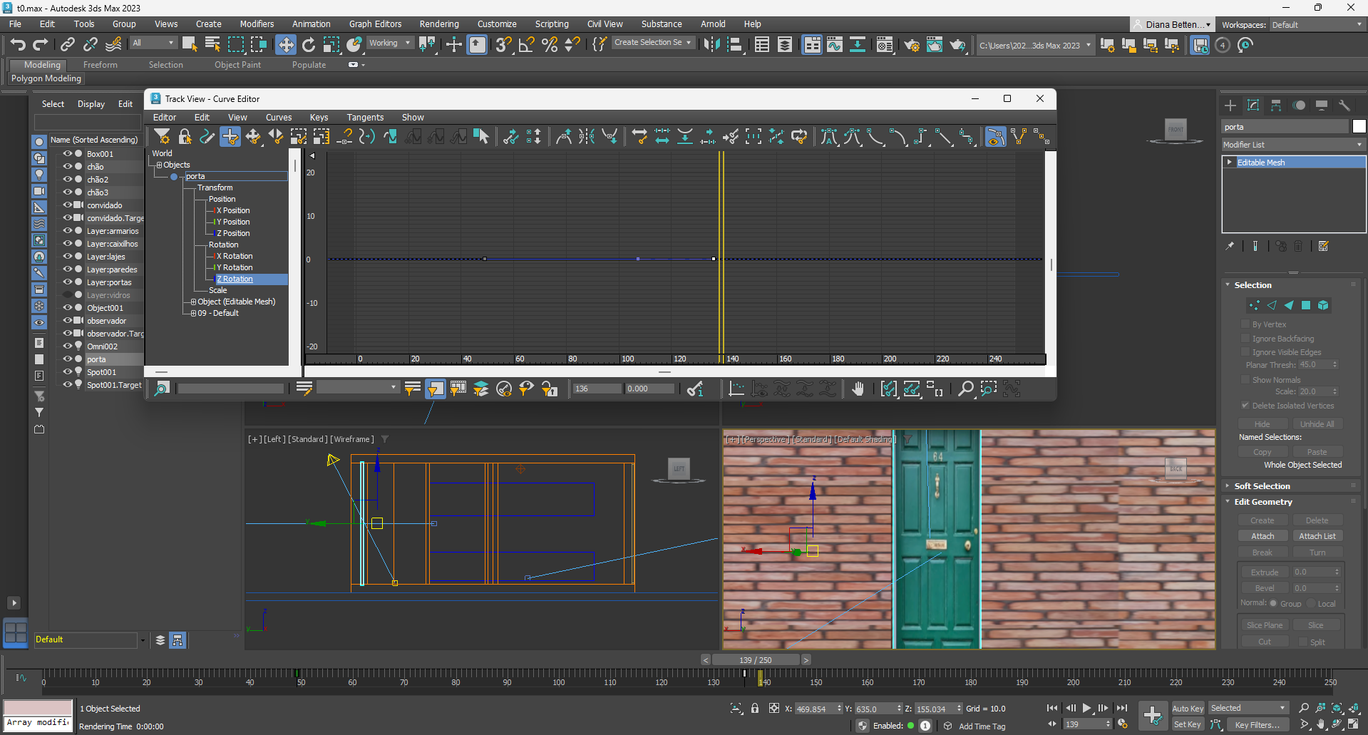Image resolution: width=1368 pixels, height=735 pixels.
Task: Select Z Position track in controller tree
Action: pos(233,233)
